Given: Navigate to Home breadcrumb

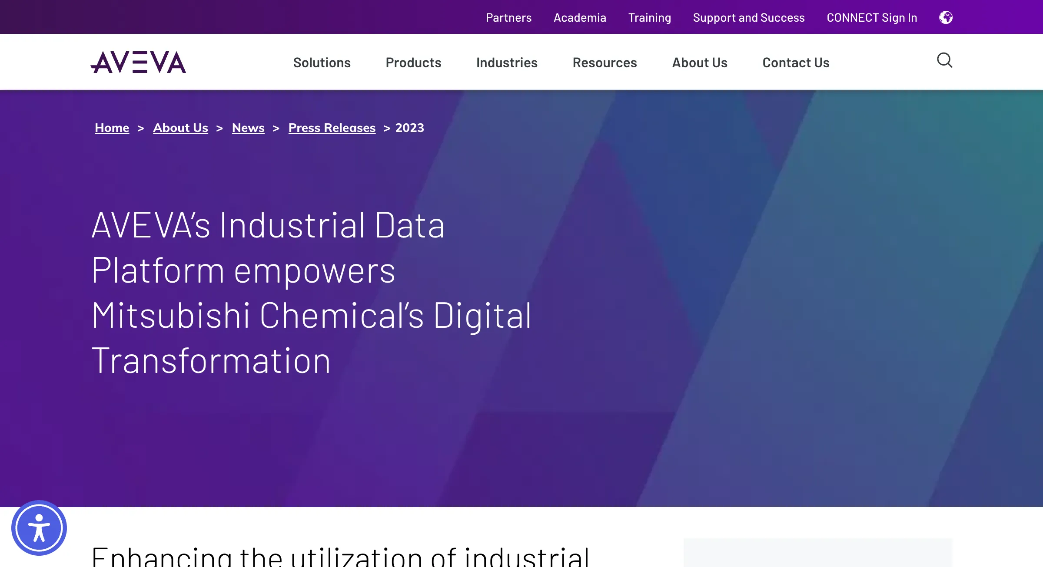Looking at the screenshot, I should point(112,128).
